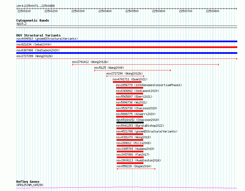Open variant nsv4094510 gnomADStructuralVariants label
Screen dimensions: 245x191
click(47, 39)
